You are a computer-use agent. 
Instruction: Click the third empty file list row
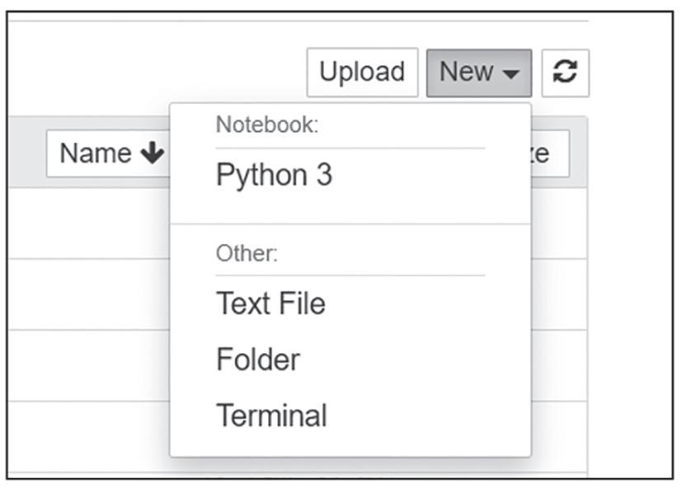[87, 366]
